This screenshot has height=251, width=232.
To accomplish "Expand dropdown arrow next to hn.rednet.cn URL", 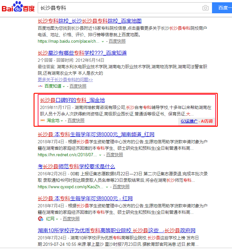I will tap(100, 155).
